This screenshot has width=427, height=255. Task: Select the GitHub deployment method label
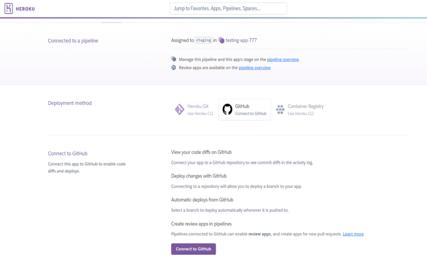click(242, 106)
